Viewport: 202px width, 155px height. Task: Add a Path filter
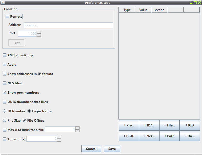(169, 136)
